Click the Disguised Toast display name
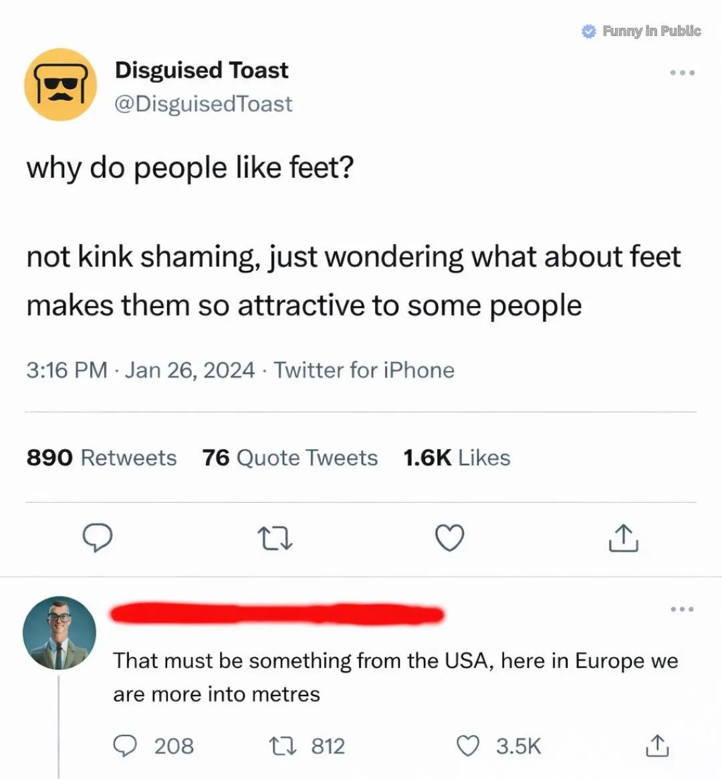The height and width of the screenshot is (779, 722). (202, 70)
